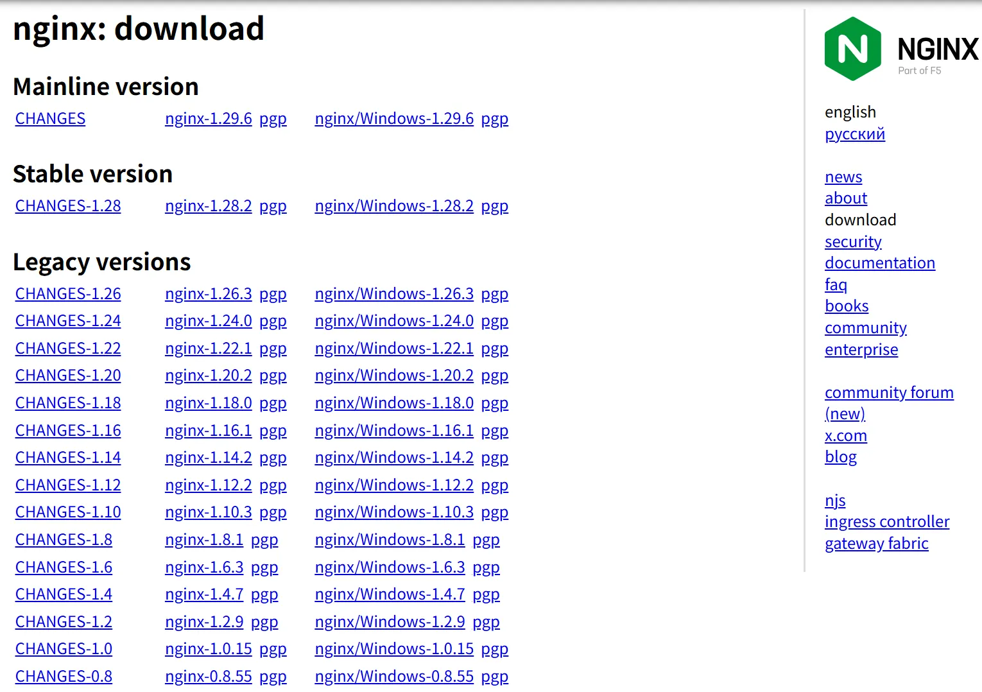The height and width of the screenshot is (692, 982).
Task: Switch language to русский
Action: point(854,134)
